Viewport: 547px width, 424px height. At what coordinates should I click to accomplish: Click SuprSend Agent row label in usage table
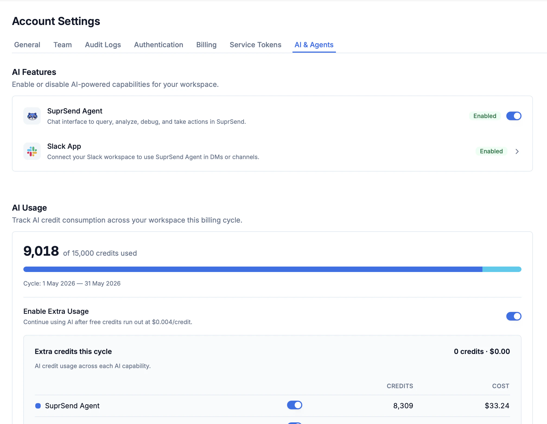[x=72, y=406]
